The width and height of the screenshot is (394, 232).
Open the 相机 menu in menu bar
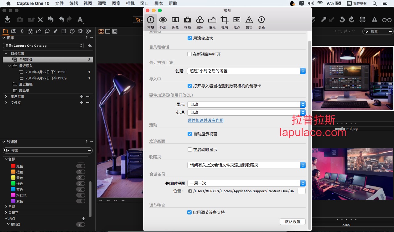(130, 3)
